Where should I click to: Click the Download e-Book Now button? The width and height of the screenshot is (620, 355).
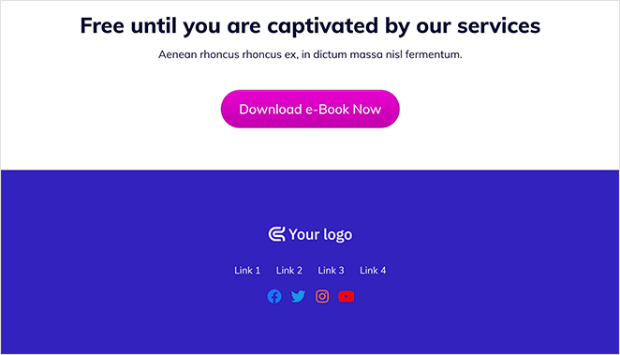pos(310,109)
